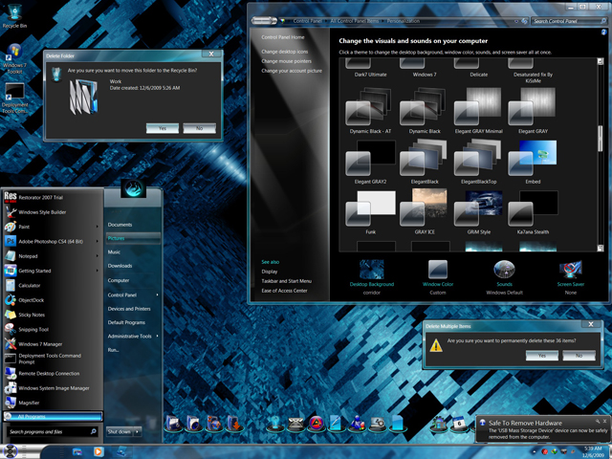Launch Calculator from the Start menu
This screenshot has height=459, width=612.
(x=53, y=285)
